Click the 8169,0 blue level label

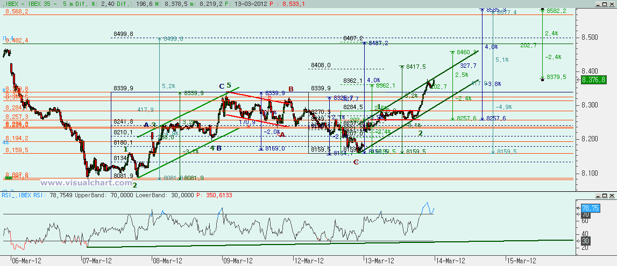tap(274, 148)
